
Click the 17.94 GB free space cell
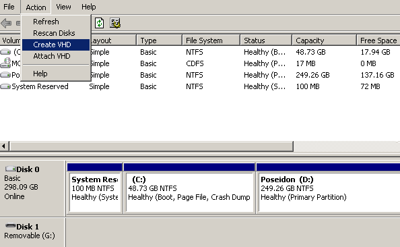[x=375, y=52]
